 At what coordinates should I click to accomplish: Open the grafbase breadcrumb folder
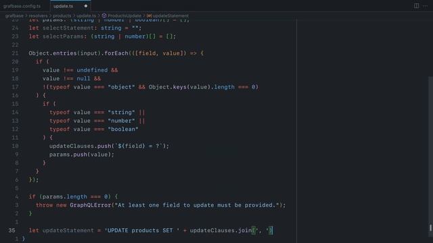tap(14, 16)
